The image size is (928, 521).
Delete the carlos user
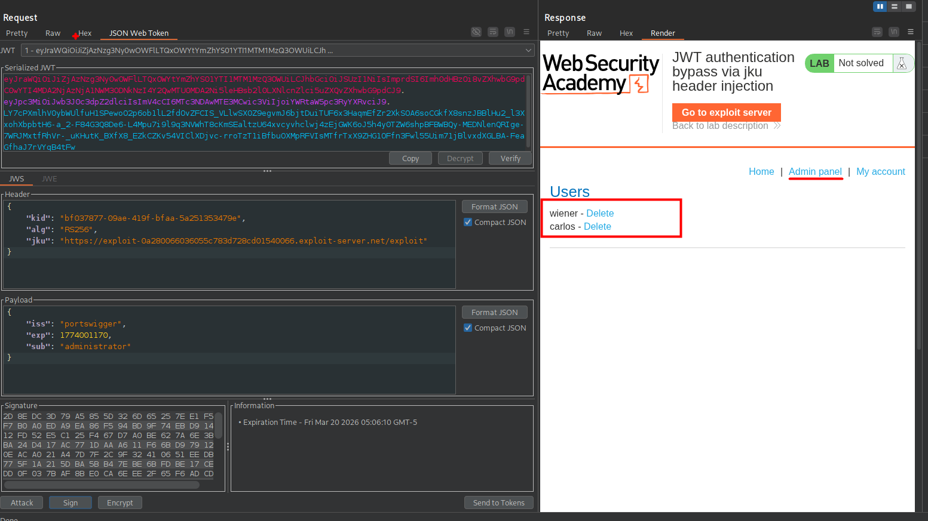(597, 227)
